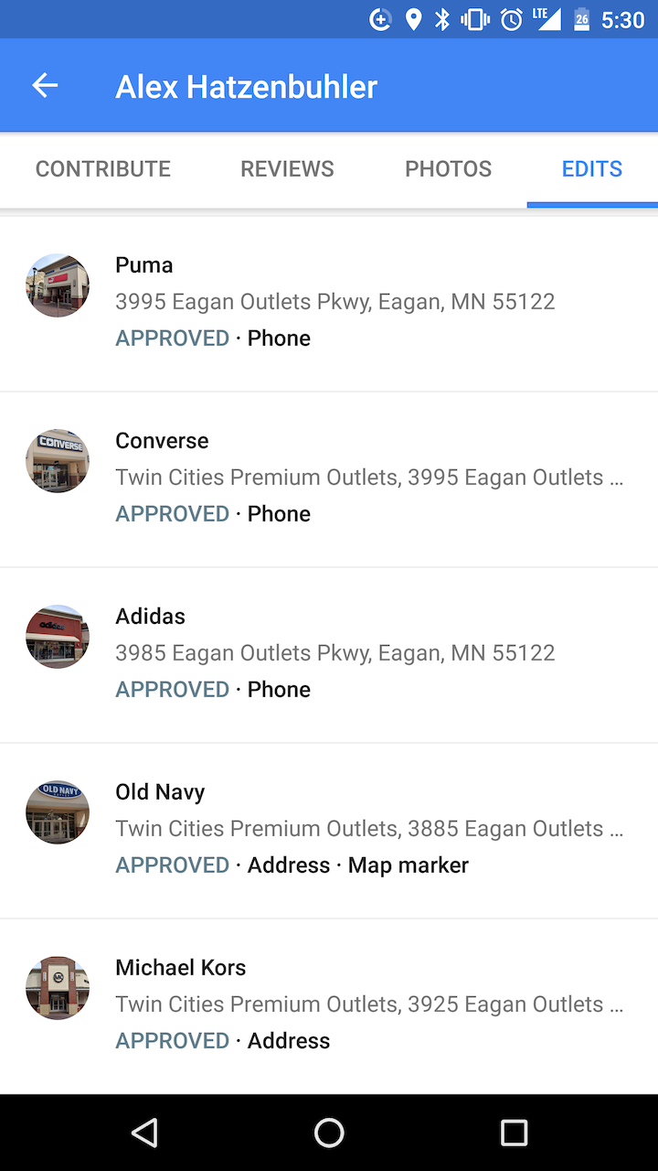Select the Edits tab
The height and width of the screenshot is (1171, 658).
tap(592, 169)
